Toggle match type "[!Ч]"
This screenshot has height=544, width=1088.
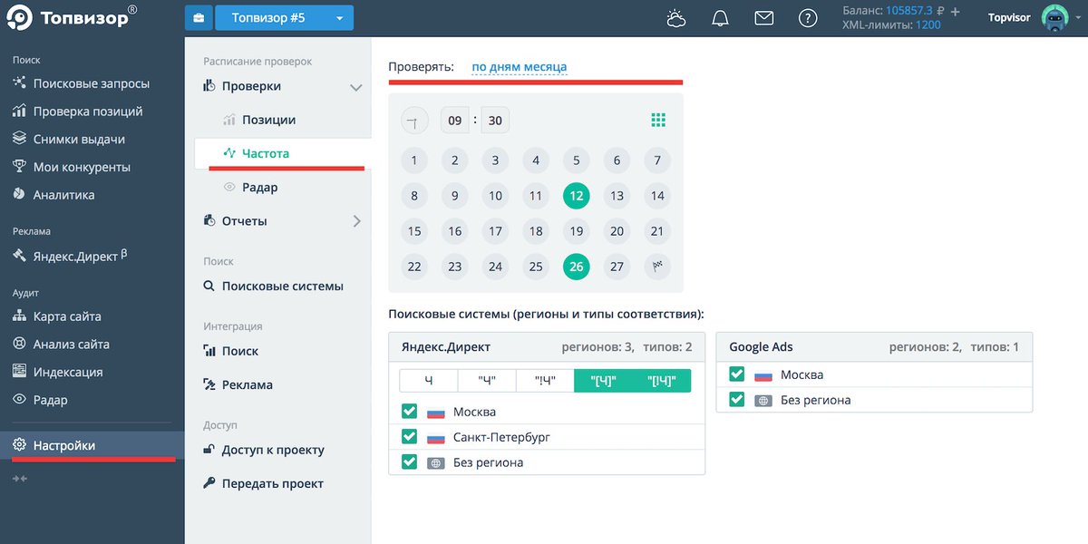point(662,381)
